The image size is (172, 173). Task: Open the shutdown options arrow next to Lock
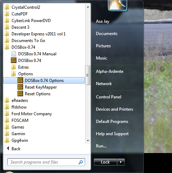(121, 162)
